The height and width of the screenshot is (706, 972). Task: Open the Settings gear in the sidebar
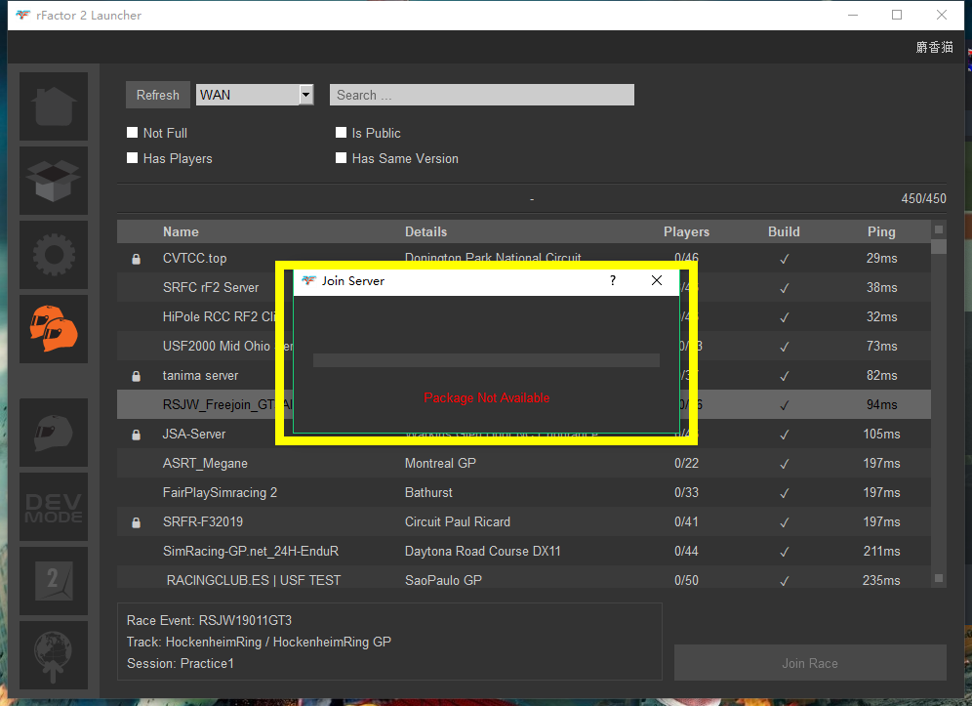[x=54, y=255]
